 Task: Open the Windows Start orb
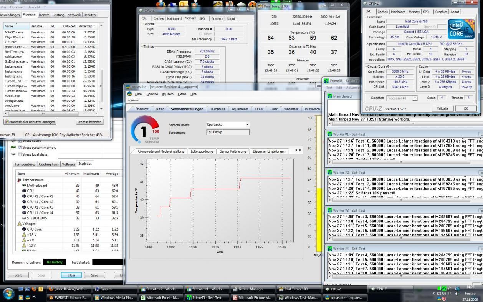click(x=8, y=293)
